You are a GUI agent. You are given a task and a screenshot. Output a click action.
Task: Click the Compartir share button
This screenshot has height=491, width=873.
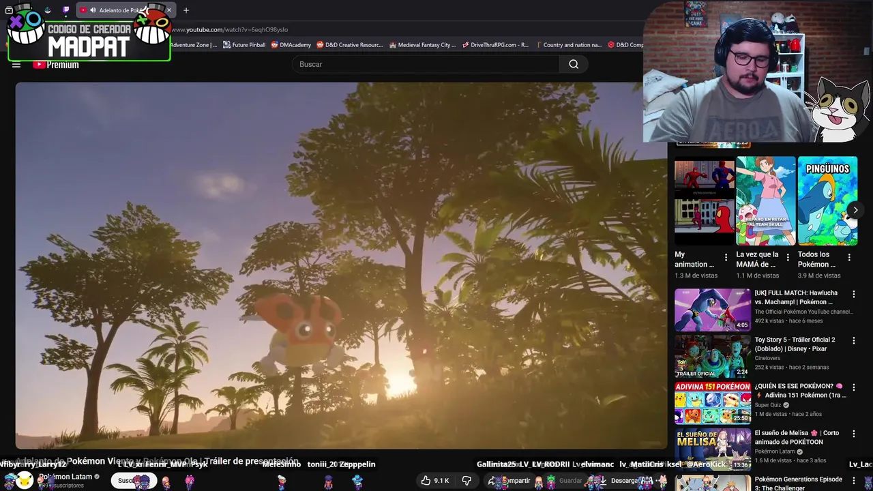tap(509, 481)
